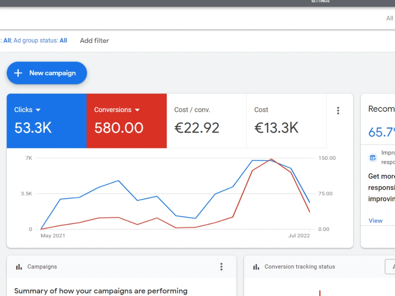The width and height of the screenshot is (395, 296).
Task: Click the €13.3K cost value
Action: point(276,128)
